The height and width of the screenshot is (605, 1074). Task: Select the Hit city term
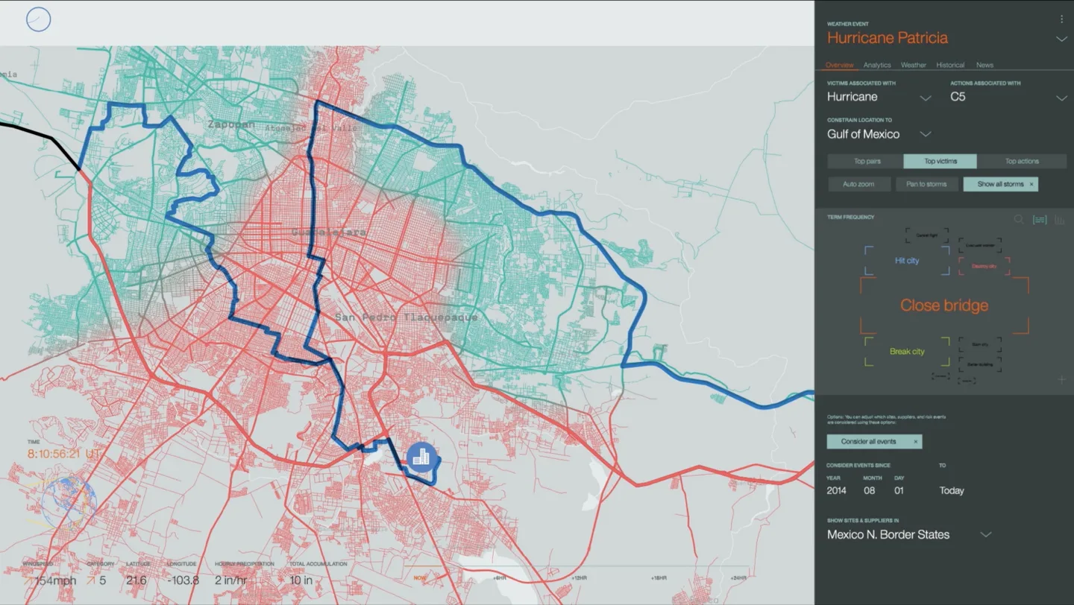[907, 261]
